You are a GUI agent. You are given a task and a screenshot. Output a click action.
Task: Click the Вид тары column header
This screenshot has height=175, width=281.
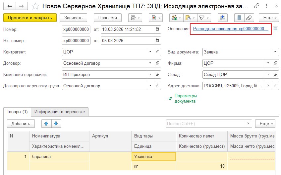point(153,136)
